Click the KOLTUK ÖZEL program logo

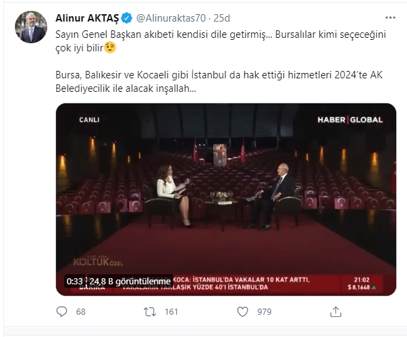tap(98, 262)
